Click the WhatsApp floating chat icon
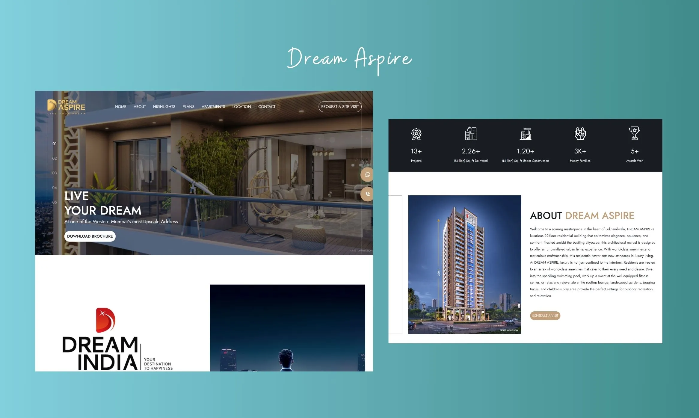The width and height of the screenshot is (699, 418). (x=367, y=175)
